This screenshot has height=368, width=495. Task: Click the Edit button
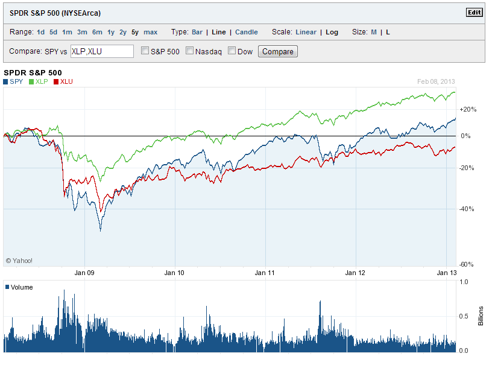point(474,12)
